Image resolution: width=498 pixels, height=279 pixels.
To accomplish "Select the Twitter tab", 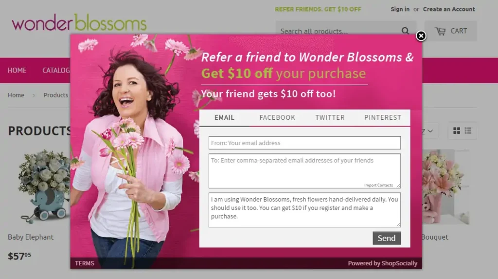I will pos(330,118).
